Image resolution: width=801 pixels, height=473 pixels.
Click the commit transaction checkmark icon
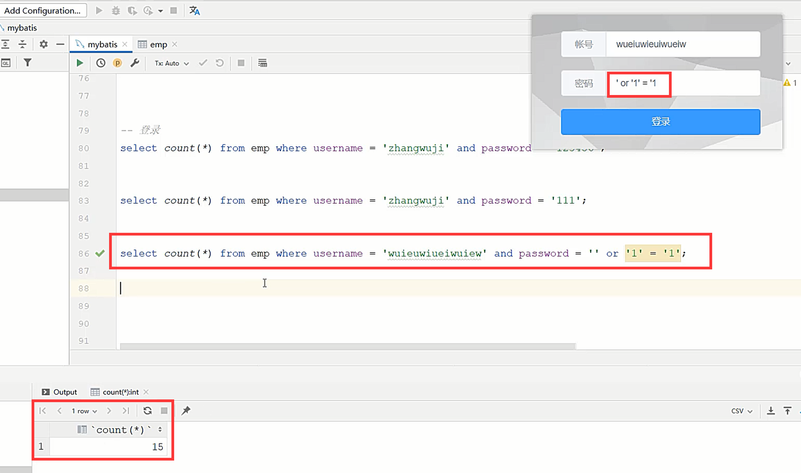coord(202,63)
